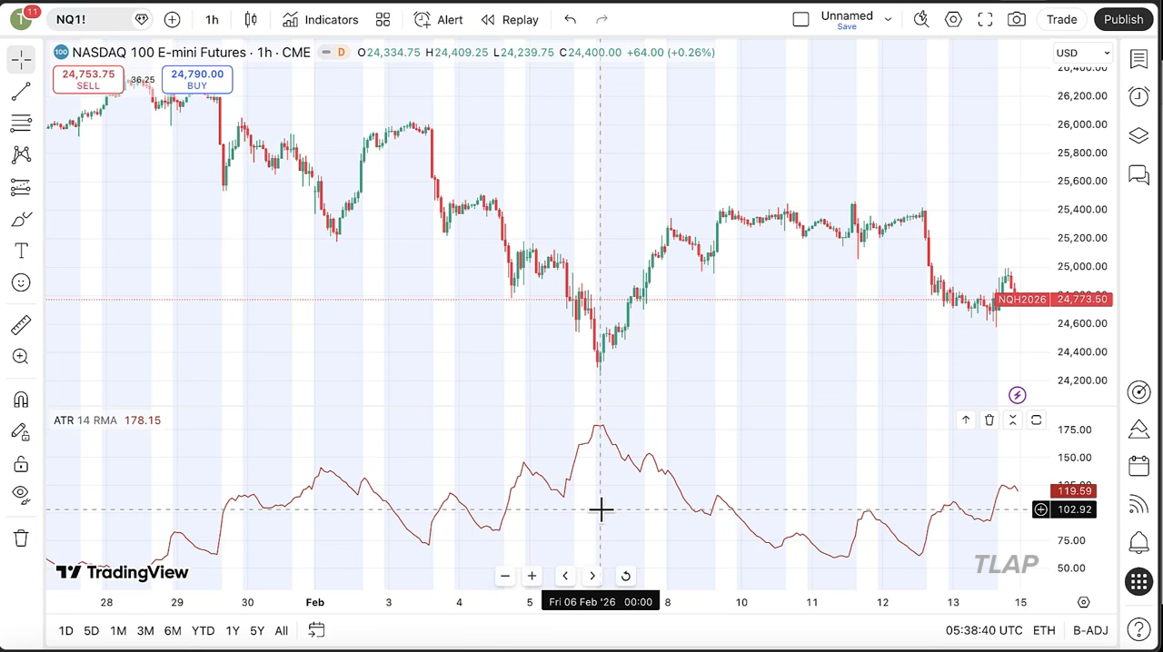Add symbol to compare with plus
The width and height of the screenshot is (1163, 652).
pyautogui.click(x=172, y=19)
